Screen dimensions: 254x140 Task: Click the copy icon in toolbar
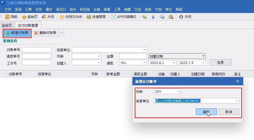[162, 17]
